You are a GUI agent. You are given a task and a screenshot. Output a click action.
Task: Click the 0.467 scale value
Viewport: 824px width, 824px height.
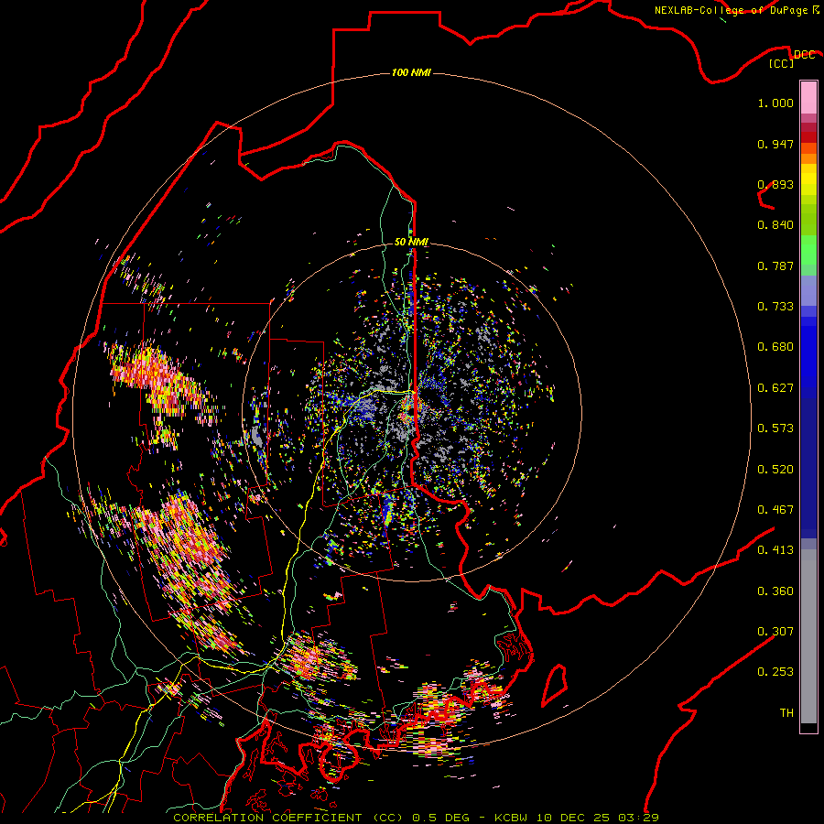click(x=775, y=510)
